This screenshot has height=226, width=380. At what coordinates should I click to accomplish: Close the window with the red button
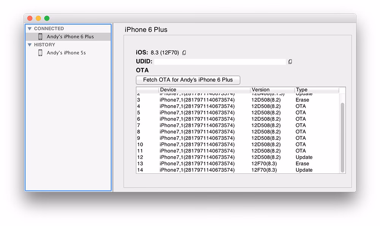tap(30, 18)
